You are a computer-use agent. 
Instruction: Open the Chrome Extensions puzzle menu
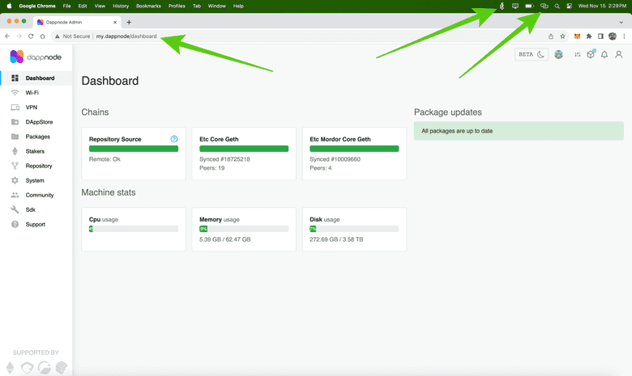(x=589, y=36)
